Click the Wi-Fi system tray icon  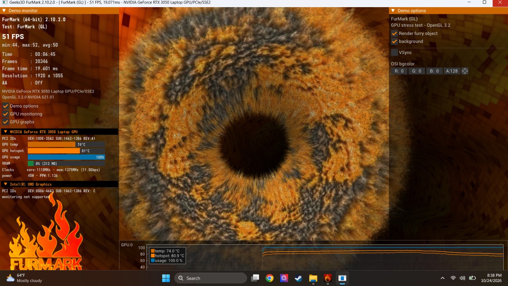coord(453,278)
